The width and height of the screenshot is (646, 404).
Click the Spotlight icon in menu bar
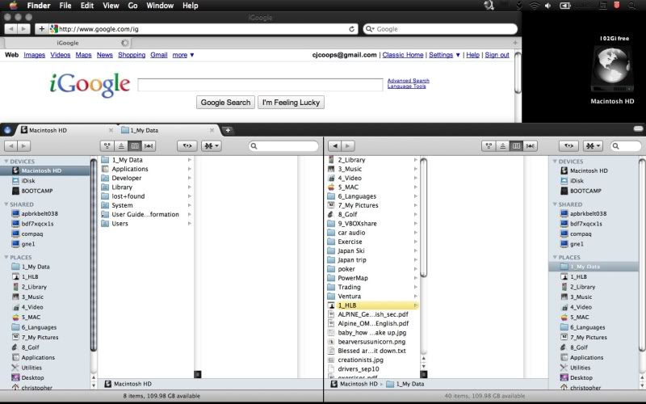[x=631, y=6]
